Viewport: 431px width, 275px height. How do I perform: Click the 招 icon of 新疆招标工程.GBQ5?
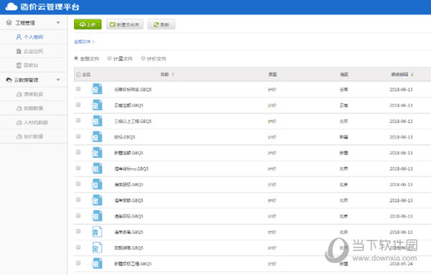point(97,264)
